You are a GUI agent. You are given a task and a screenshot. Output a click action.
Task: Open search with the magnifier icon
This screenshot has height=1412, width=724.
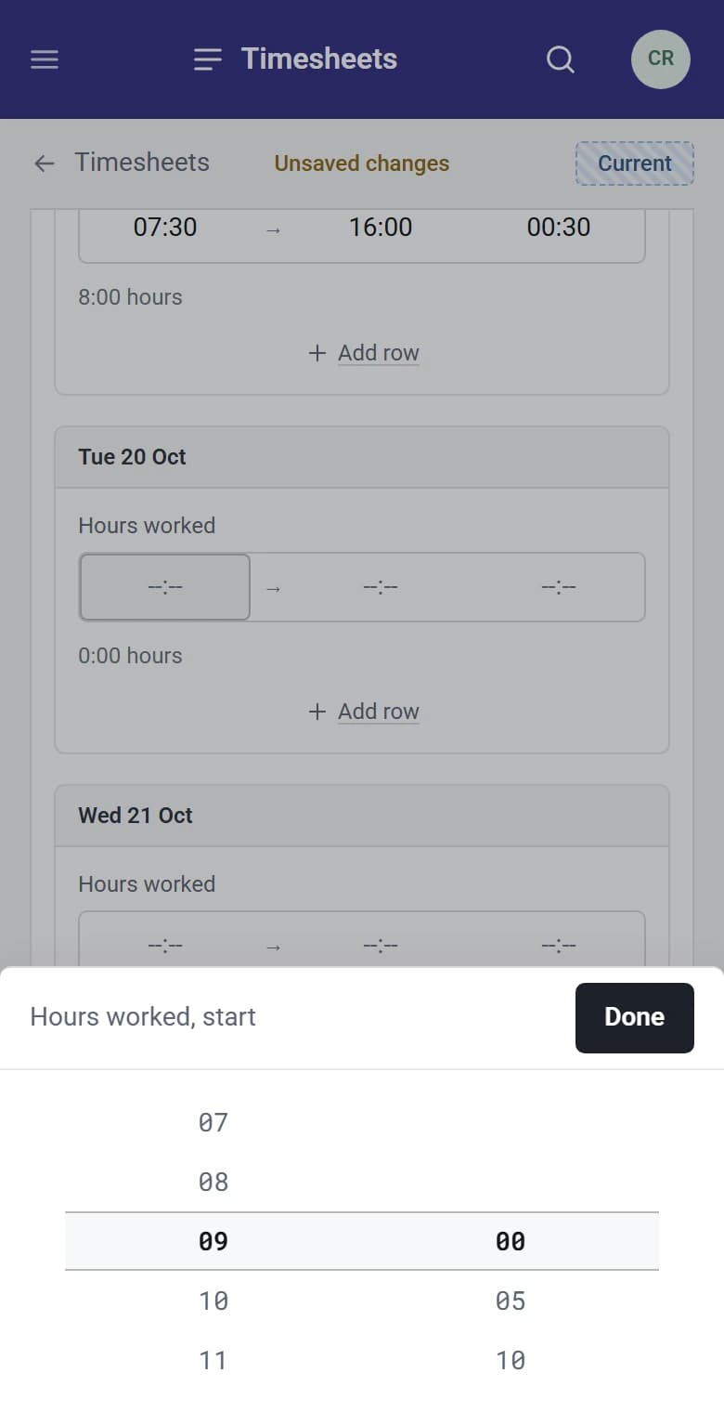pos(561,59)
